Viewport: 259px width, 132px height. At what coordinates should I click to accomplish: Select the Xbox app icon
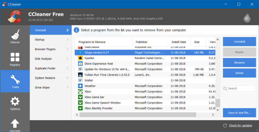pos(80,91)
